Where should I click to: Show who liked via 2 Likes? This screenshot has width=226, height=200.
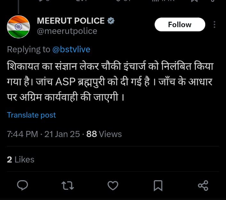[20, 159]
